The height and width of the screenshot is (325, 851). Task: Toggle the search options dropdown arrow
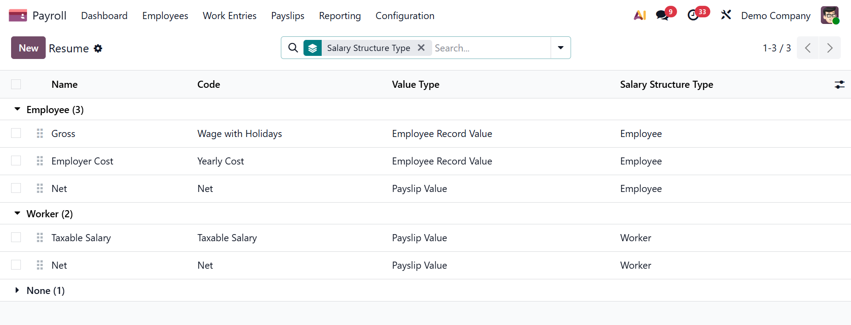[x=560, y=48]
